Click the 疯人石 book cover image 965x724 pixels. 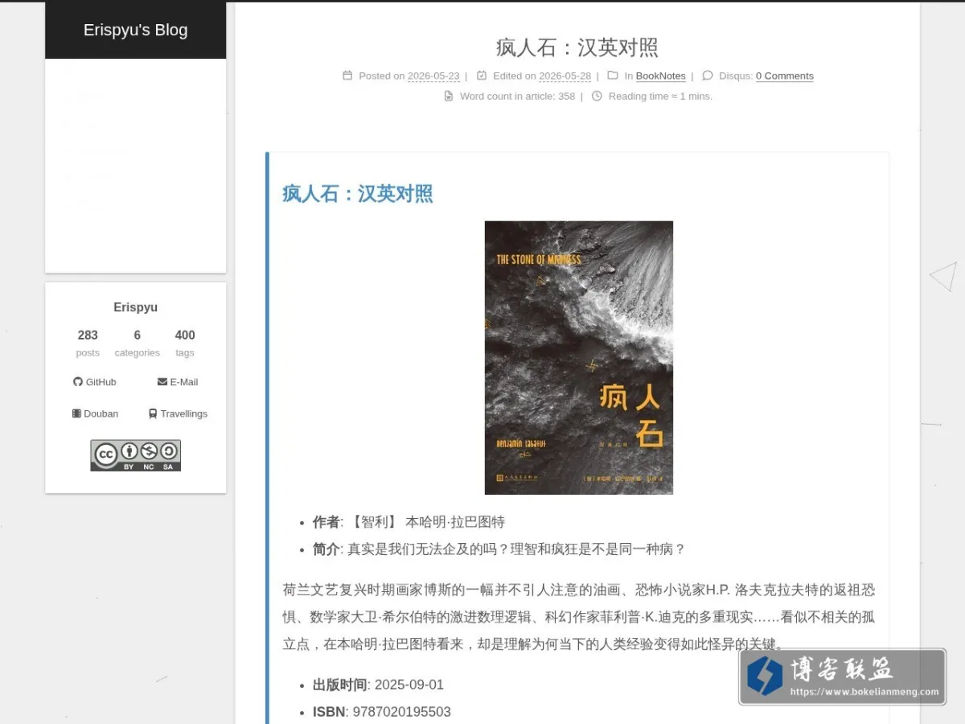(x=579, y=358)
